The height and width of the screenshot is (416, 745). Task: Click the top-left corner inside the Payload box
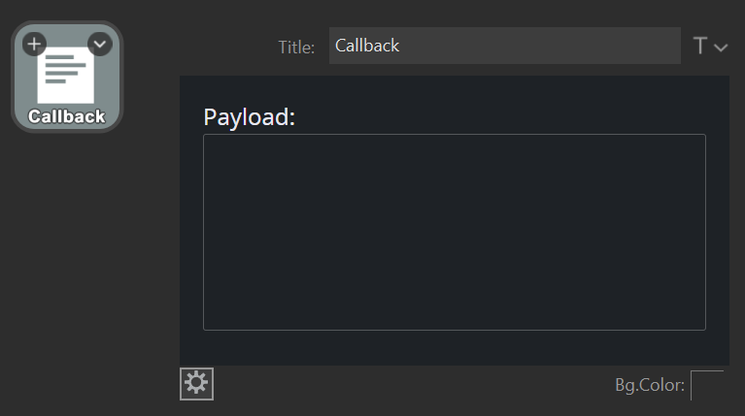click(211, 142)
